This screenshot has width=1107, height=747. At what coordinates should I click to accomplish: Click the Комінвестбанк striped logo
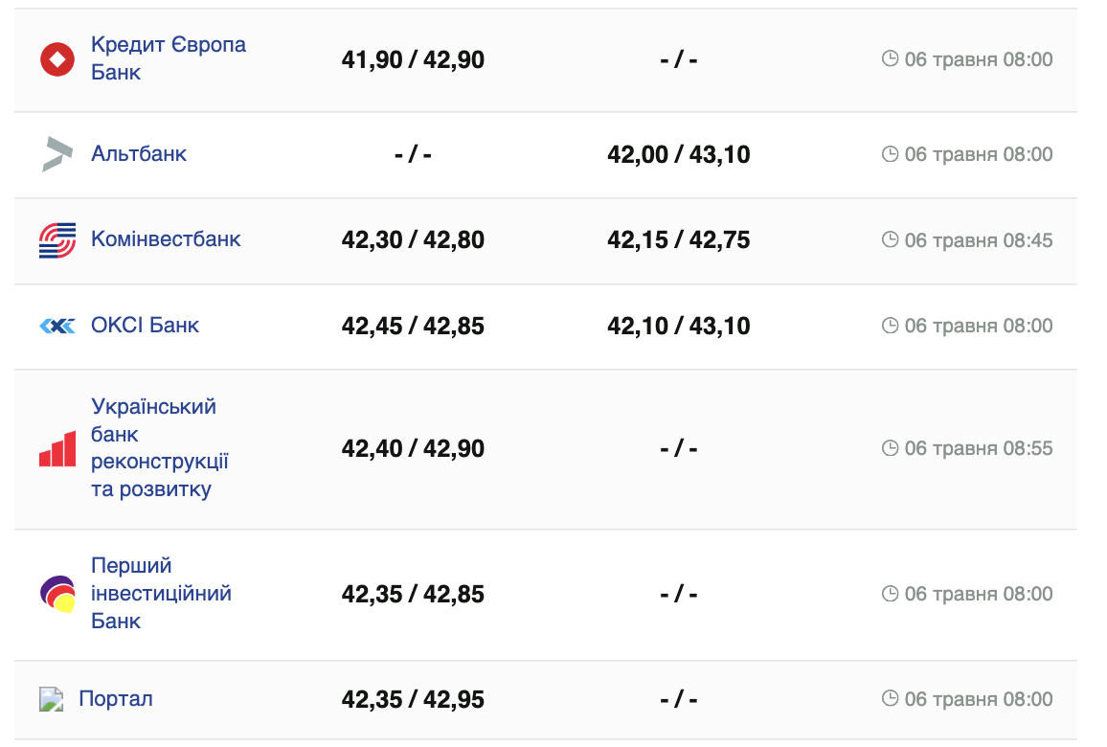pos(57,240)
